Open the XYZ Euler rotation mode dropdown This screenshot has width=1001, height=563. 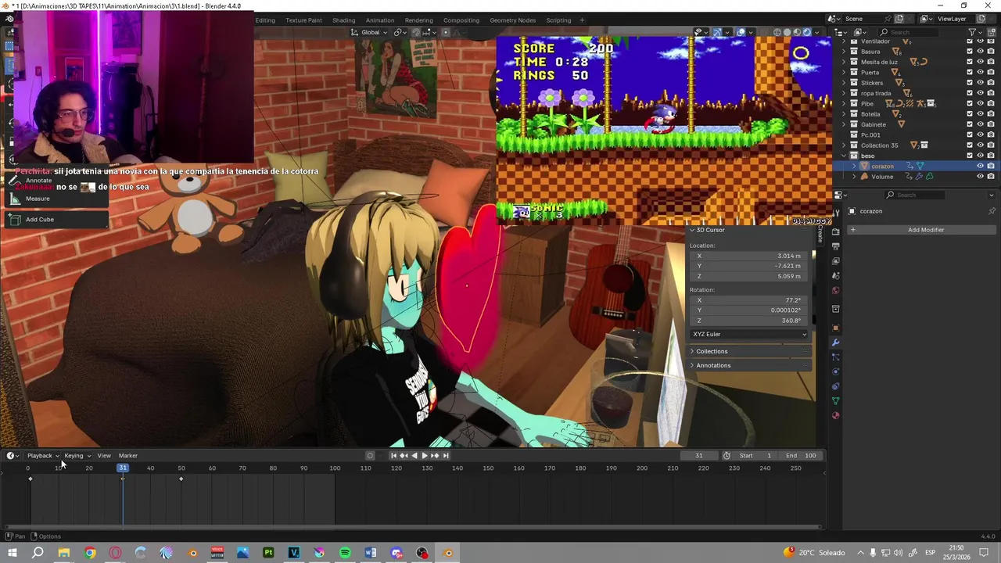point(749,334)
